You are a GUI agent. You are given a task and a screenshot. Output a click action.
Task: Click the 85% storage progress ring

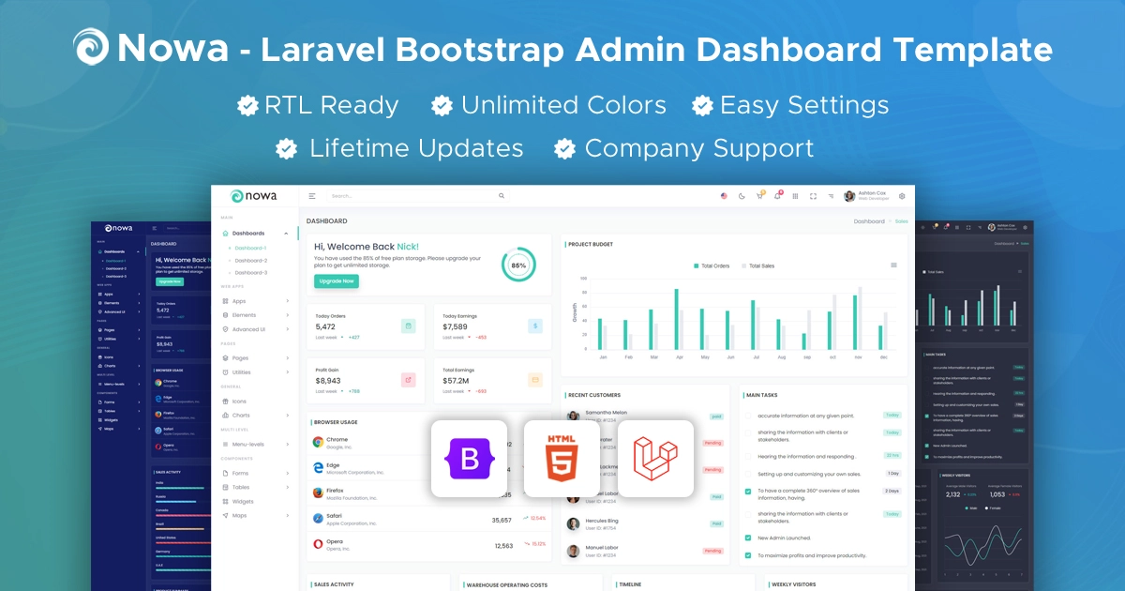coord(518,265)
